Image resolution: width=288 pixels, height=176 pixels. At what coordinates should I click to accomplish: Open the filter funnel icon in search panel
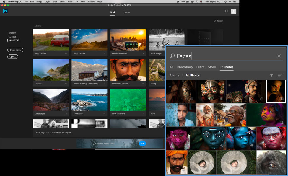271,75
